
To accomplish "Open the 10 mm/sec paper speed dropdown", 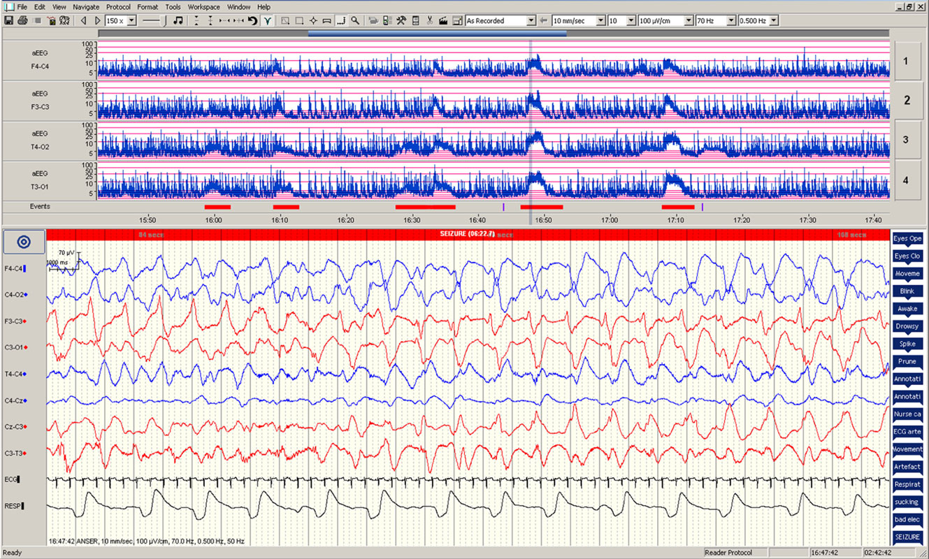I will (x=601, y=21).
